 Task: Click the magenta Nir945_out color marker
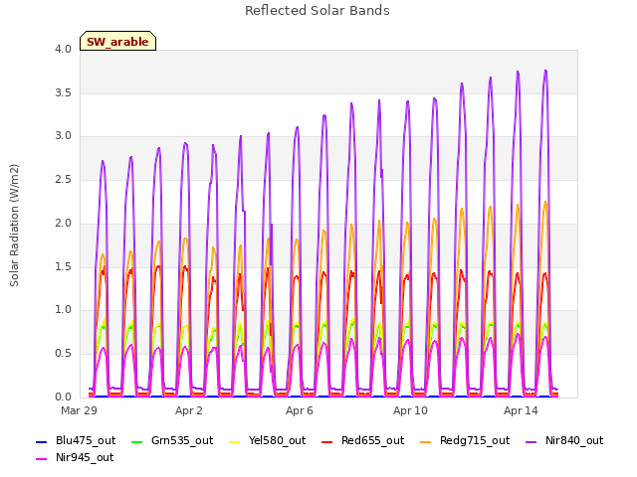[42, 459]
